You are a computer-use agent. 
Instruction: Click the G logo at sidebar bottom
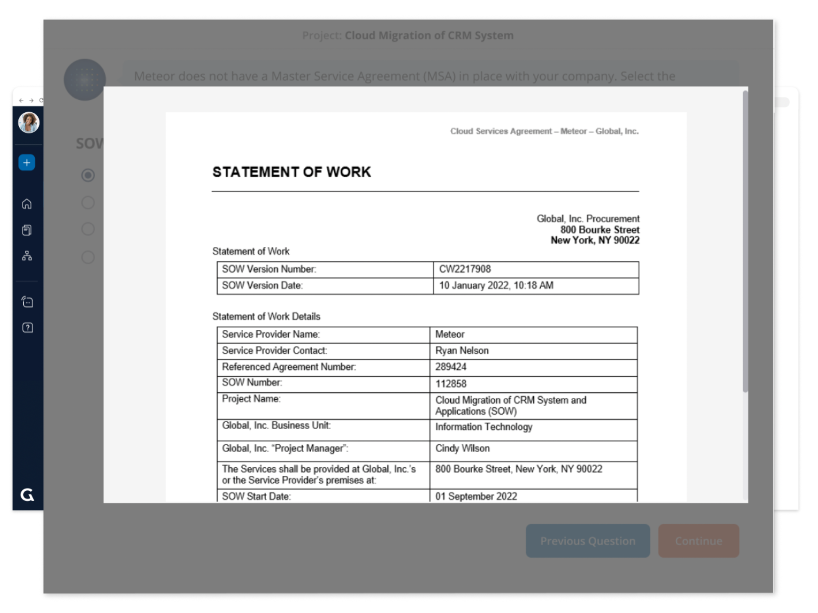[27, 494]
